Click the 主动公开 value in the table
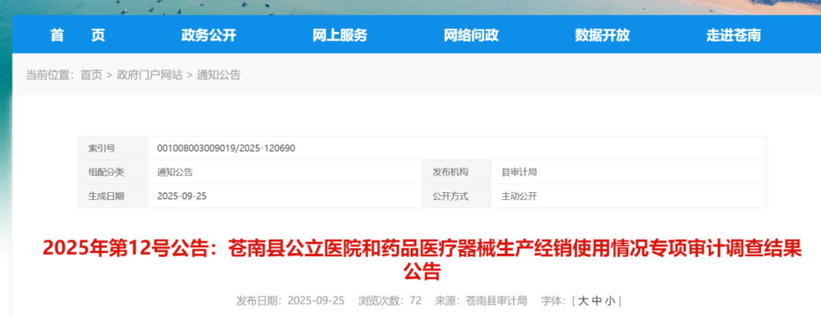 (519, 196)
